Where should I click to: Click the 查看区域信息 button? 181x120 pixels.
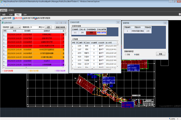coord(61,27)
